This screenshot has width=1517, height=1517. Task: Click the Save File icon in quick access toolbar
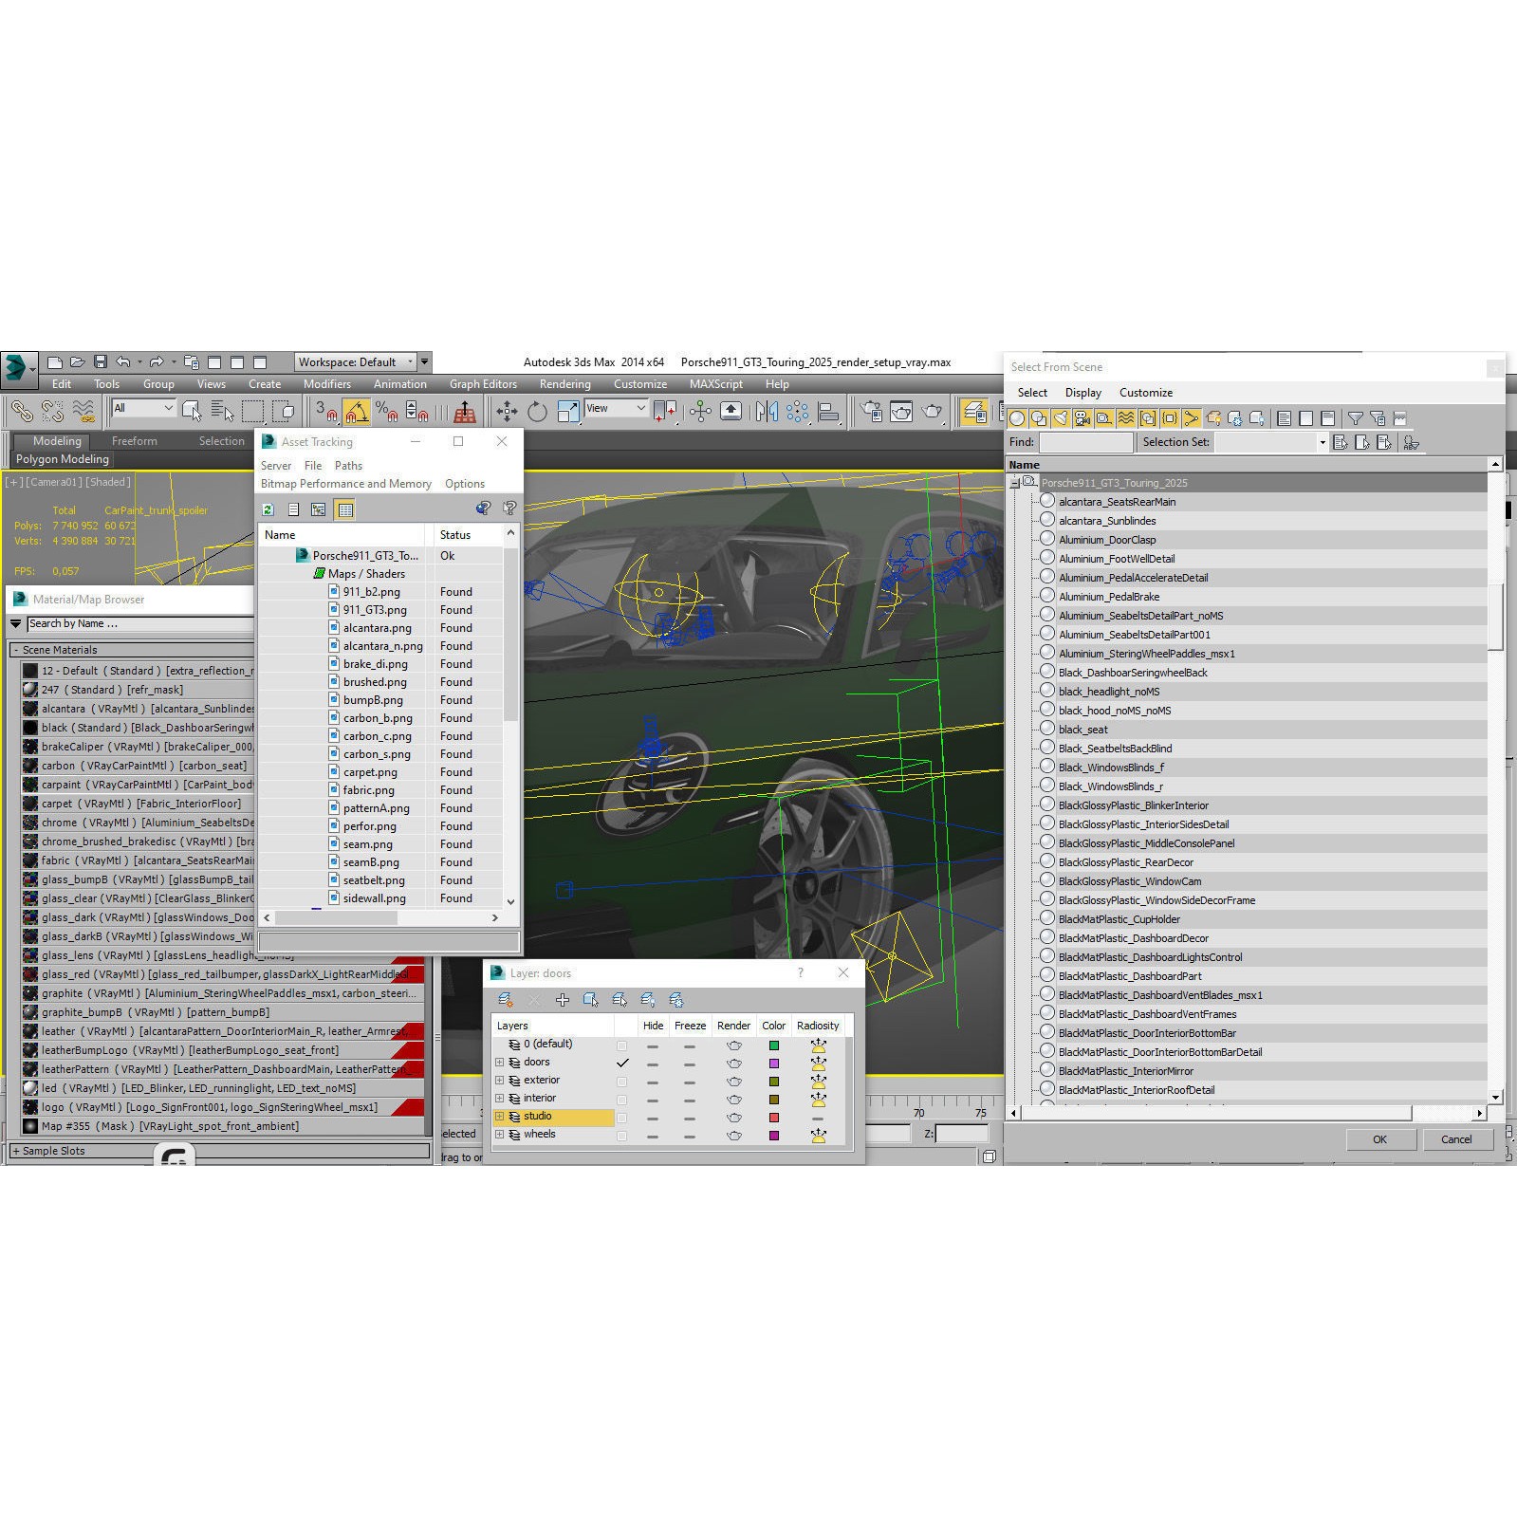coord(100,362)
